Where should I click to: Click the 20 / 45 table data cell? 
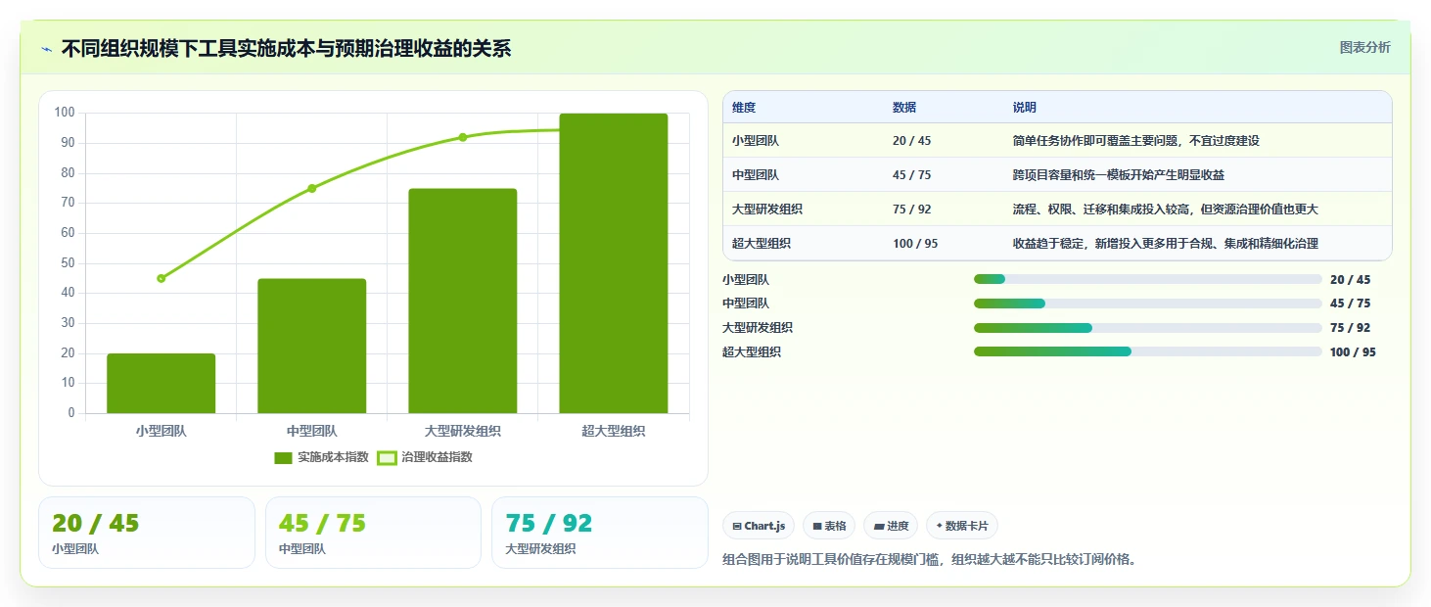[912, 141]
